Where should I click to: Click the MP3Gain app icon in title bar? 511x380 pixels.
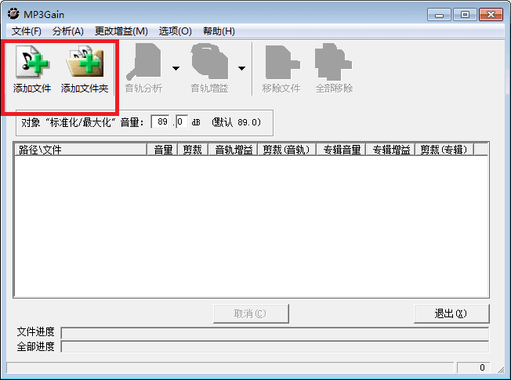coord(13,14)
